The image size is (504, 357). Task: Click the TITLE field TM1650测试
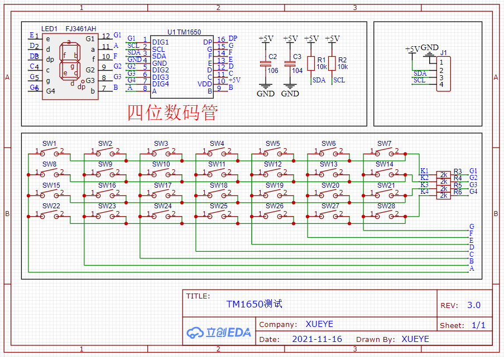tap(255, 304)
